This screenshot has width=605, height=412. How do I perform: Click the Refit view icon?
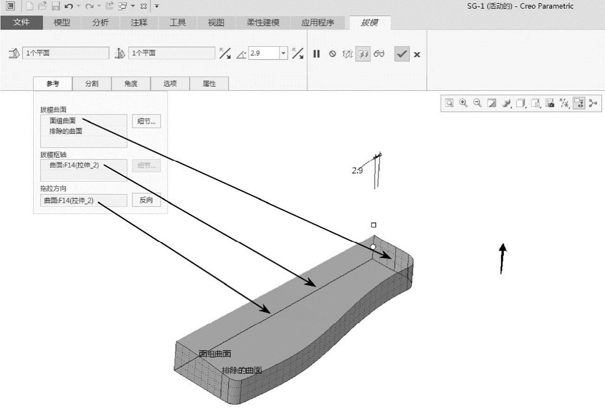[449, 103]
